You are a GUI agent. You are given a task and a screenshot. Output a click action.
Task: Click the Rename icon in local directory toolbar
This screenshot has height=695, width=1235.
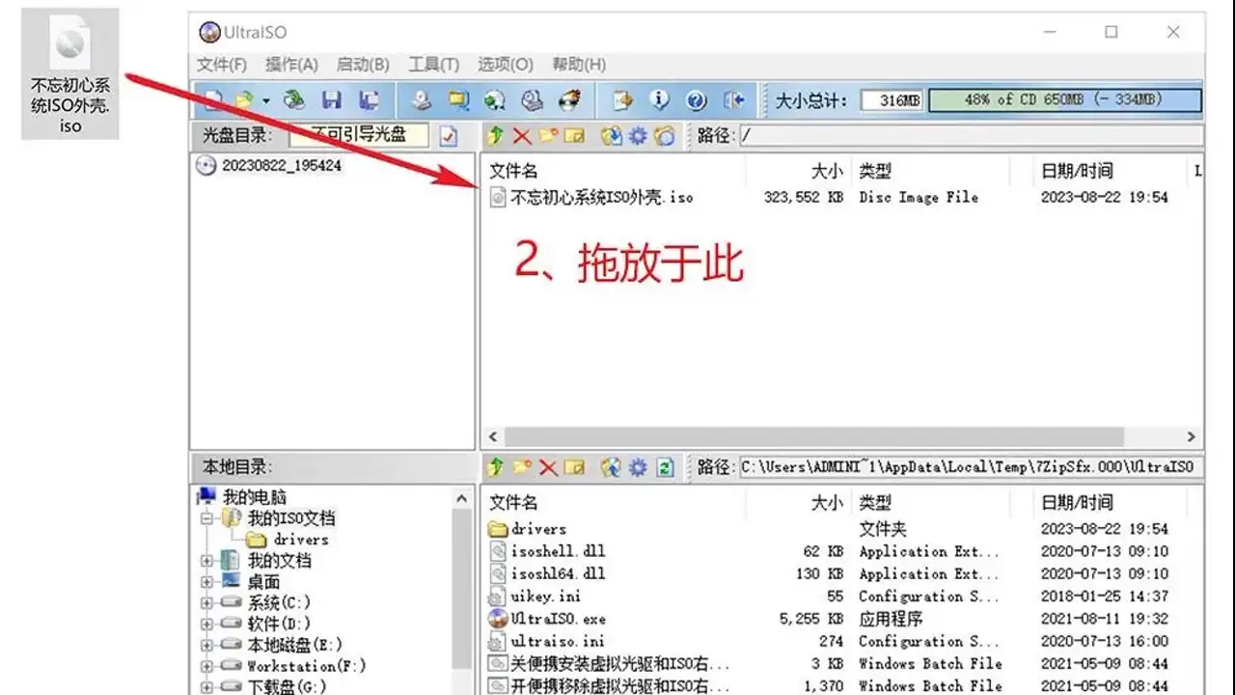click(x=574, y=467)
